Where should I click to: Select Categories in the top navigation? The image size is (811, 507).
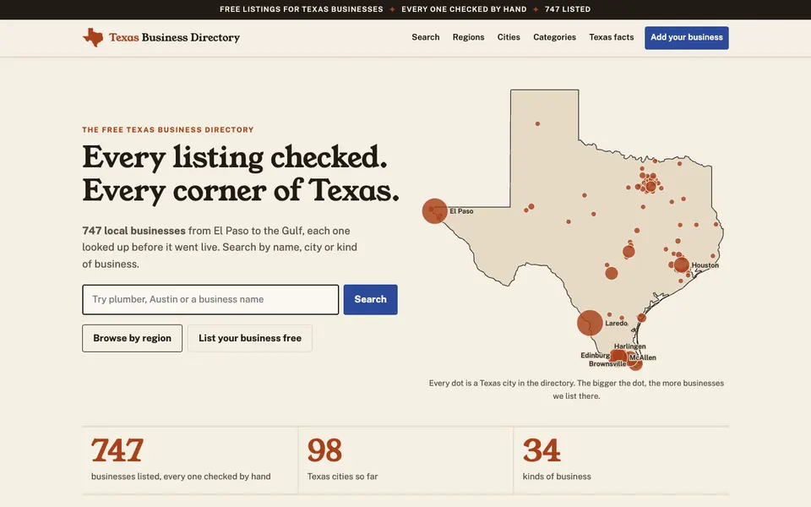click(554, 37)
